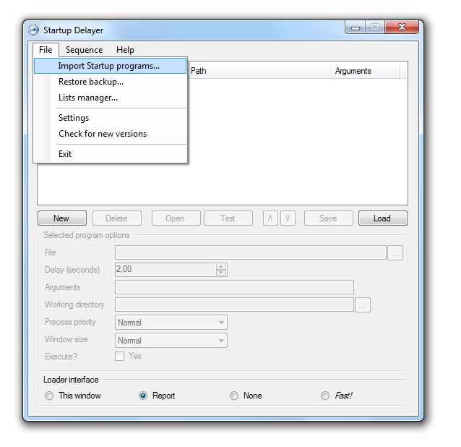461x447 pixels.
Task: Click the Delay seconds value field
Action: (x=165, y=270)
